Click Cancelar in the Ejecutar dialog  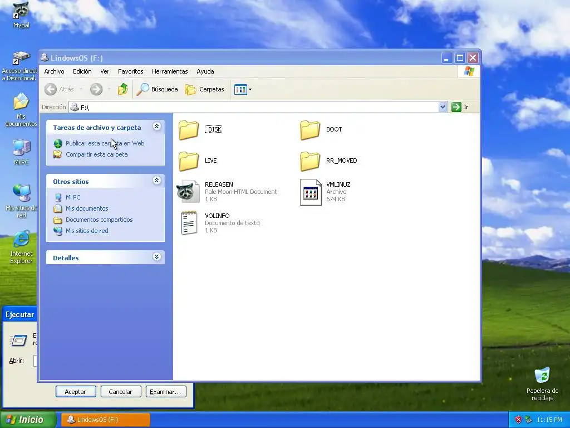point(121,392)
